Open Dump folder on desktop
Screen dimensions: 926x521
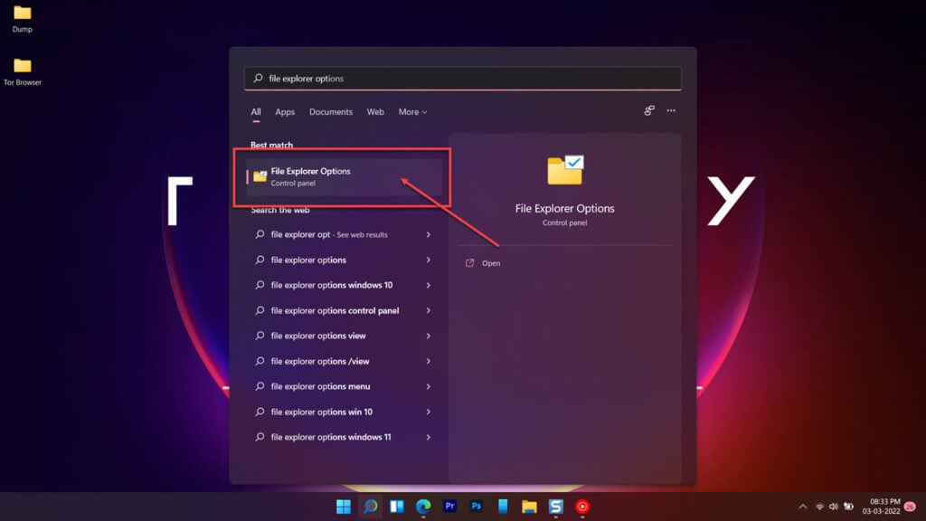click(x=23, y=19)
